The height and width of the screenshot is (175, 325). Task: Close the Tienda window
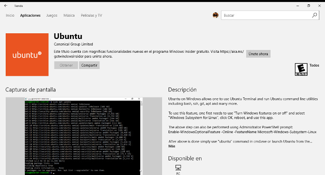319,6
